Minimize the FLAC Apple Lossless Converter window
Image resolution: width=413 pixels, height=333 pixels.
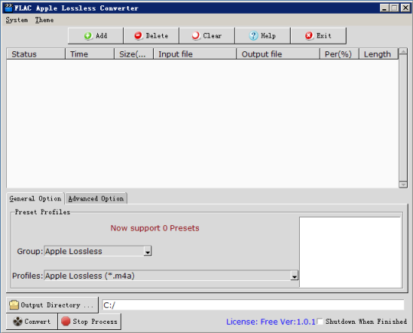click(385, 8)
